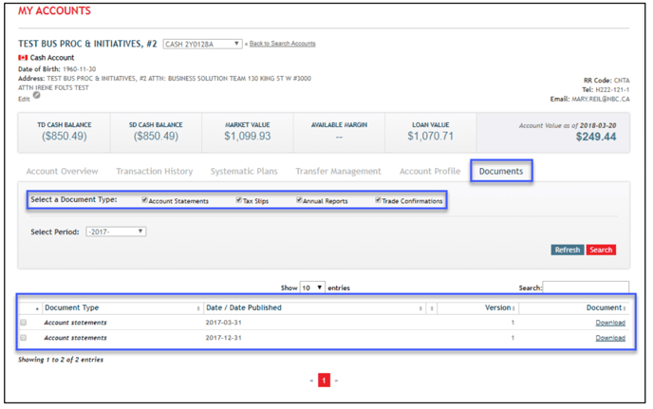The height and width of the screenshot is (409, 653).
Task: Open the CASH 2Y0128A account dropdown
Action: (x=202, y=44)
